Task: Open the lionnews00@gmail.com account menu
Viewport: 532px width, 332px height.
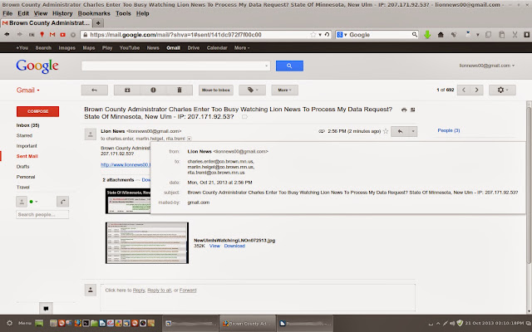Action: [487, 66]
